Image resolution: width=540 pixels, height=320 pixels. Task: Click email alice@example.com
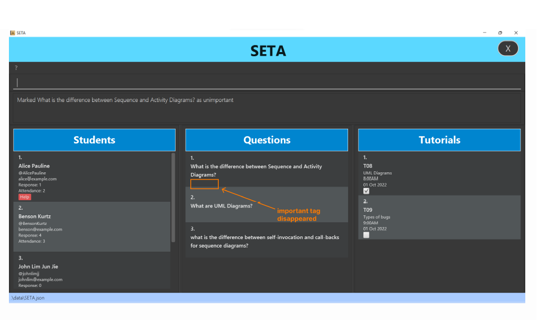point(37,179)
